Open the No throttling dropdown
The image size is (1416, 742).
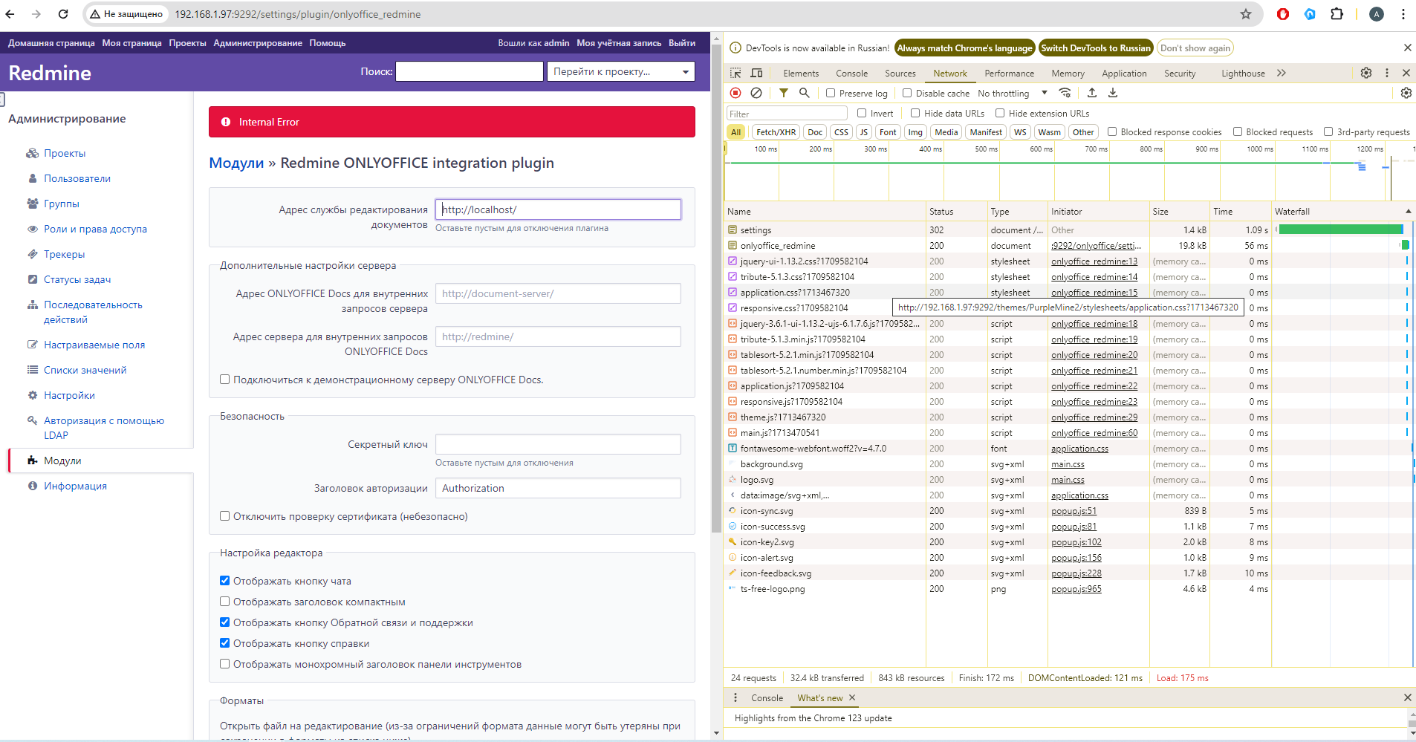click(x=1013, y=93)
